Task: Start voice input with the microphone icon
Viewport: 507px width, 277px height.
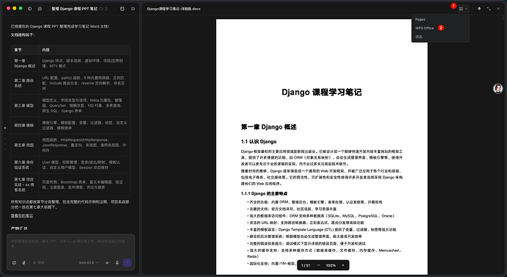Action: [117, 263]
